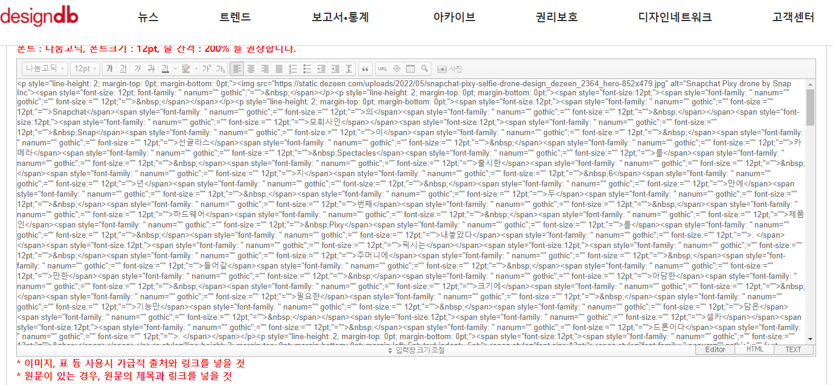Screen dimensions: 833x385
Task: Apply italic formatting in editor
Action: (137, 69)
